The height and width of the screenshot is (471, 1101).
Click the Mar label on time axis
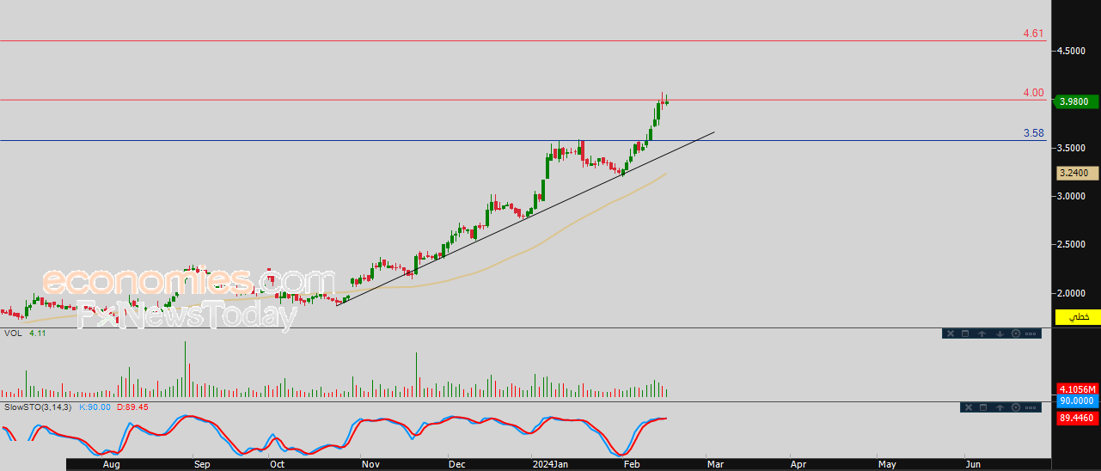[715, 464]
